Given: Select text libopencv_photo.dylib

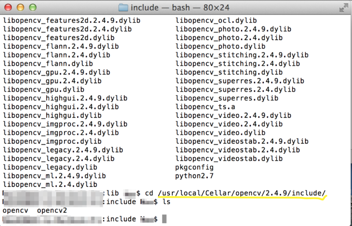Looking at the screenshot, I should [220, 47].
